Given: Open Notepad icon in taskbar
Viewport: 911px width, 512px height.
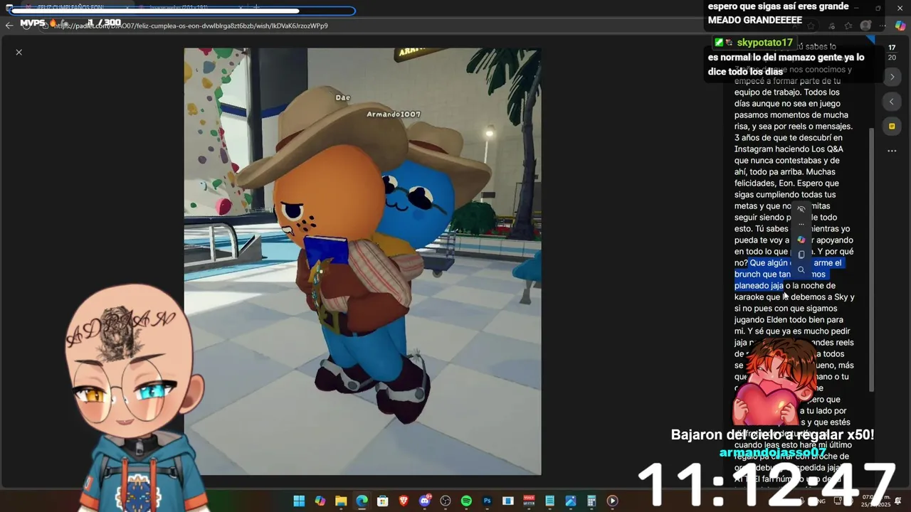Looking at the screenshot, I should 549,501.
